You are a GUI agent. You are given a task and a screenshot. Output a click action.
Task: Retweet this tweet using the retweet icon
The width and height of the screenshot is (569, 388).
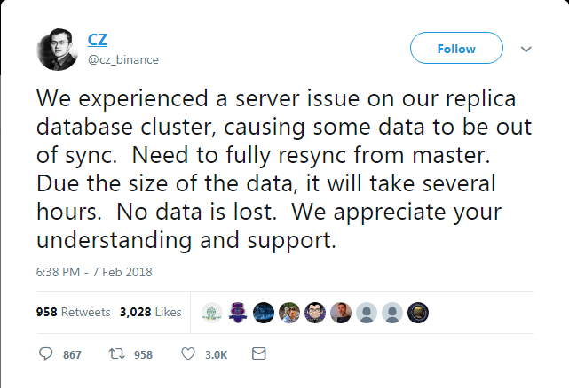pos(115,354)
